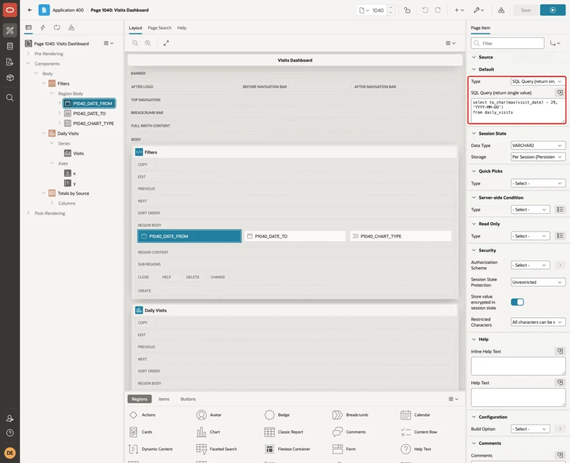The height and width of the screenshot is (463, 570).
Task: Toggle Store value encrypted in session state
Action: [x=517, y=302]
